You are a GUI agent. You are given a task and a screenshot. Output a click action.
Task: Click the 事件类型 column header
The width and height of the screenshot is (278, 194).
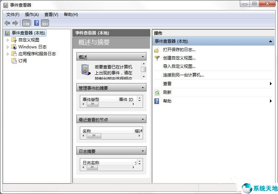click(91, 99)
